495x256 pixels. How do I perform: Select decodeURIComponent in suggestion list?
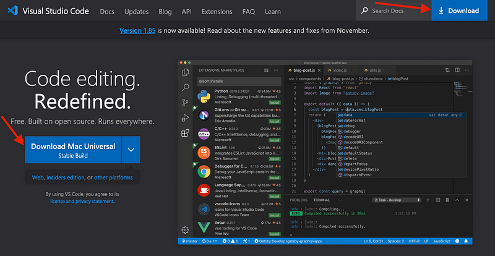click(363, 142)
